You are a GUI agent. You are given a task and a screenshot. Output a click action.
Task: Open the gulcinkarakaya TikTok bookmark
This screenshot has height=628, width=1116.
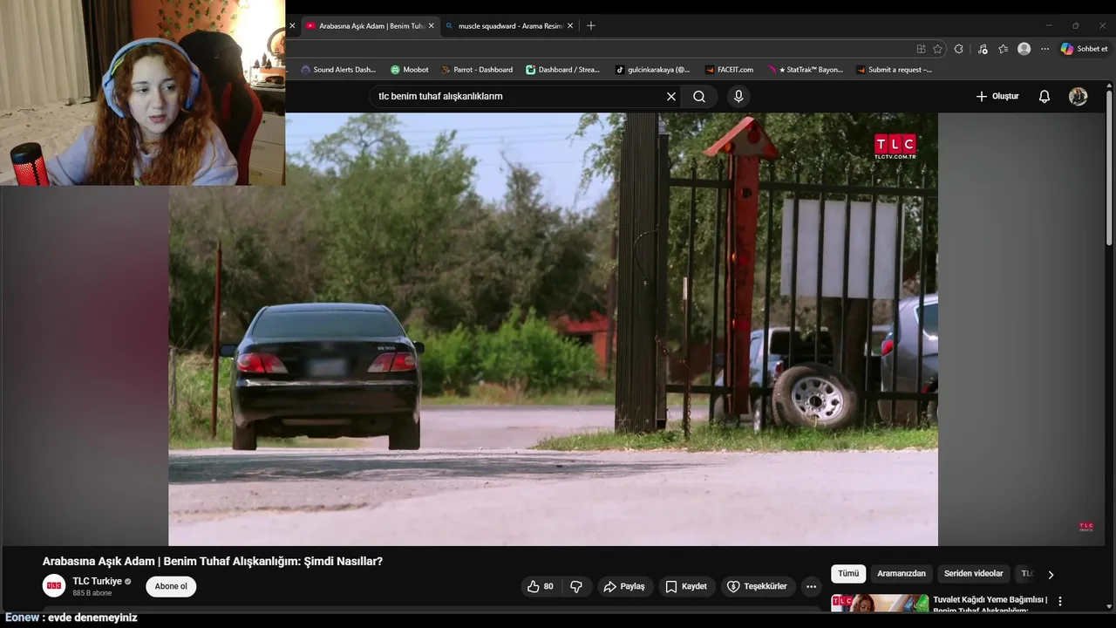(653, 70)
